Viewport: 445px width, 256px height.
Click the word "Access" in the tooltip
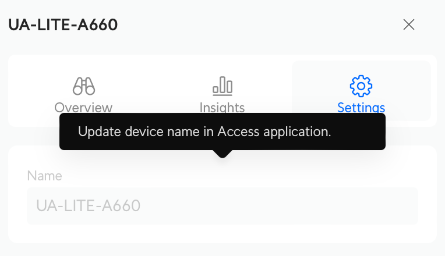tap(236, 132)
